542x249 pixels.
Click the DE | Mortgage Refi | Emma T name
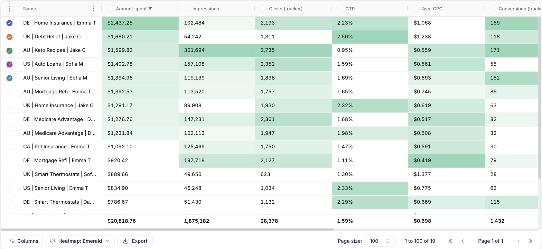[x=57, y=160]
